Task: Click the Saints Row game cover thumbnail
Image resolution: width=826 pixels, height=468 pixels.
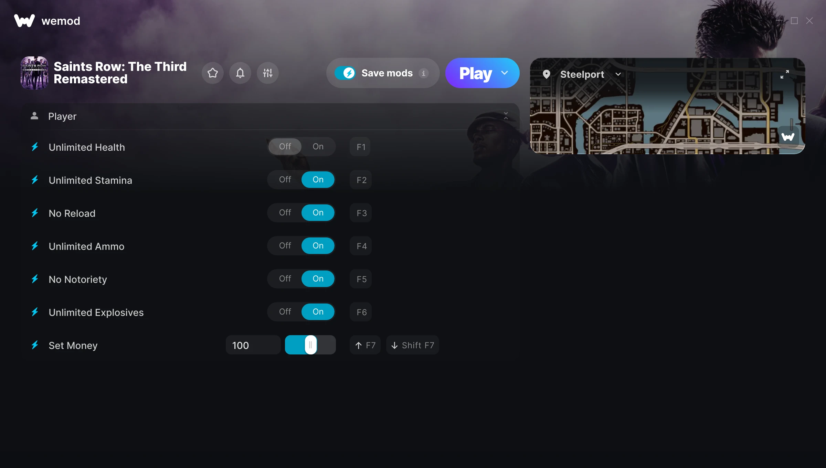Action: click(x=34, y=73)
